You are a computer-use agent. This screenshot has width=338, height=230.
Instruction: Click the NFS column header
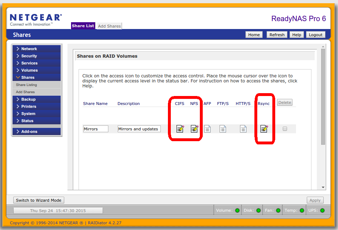[194, 104]
